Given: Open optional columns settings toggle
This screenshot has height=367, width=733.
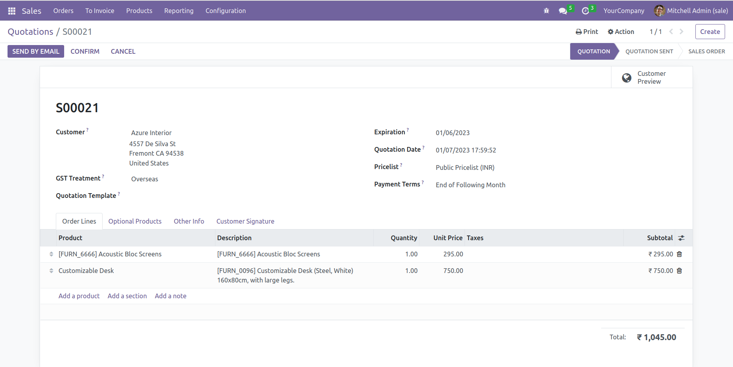Looking at the screenshot, I should pos(681,238).
